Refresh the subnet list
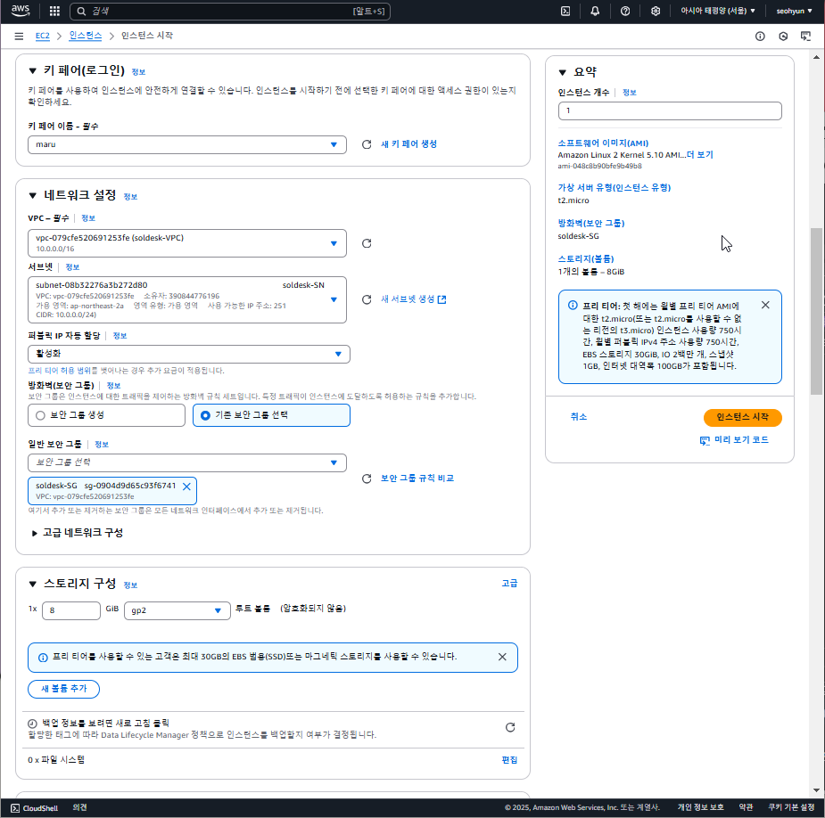 tap(367, 299)
